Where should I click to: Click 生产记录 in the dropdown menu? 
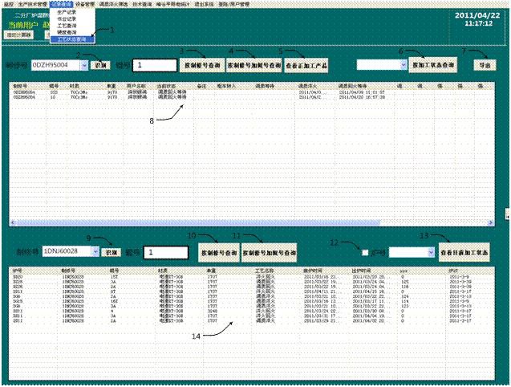tap(67, 12)
